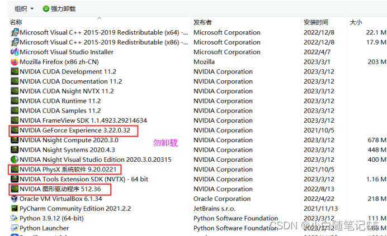Select NVIDIA CUDA Documentation 11.2 entry

tap(71, 81)
